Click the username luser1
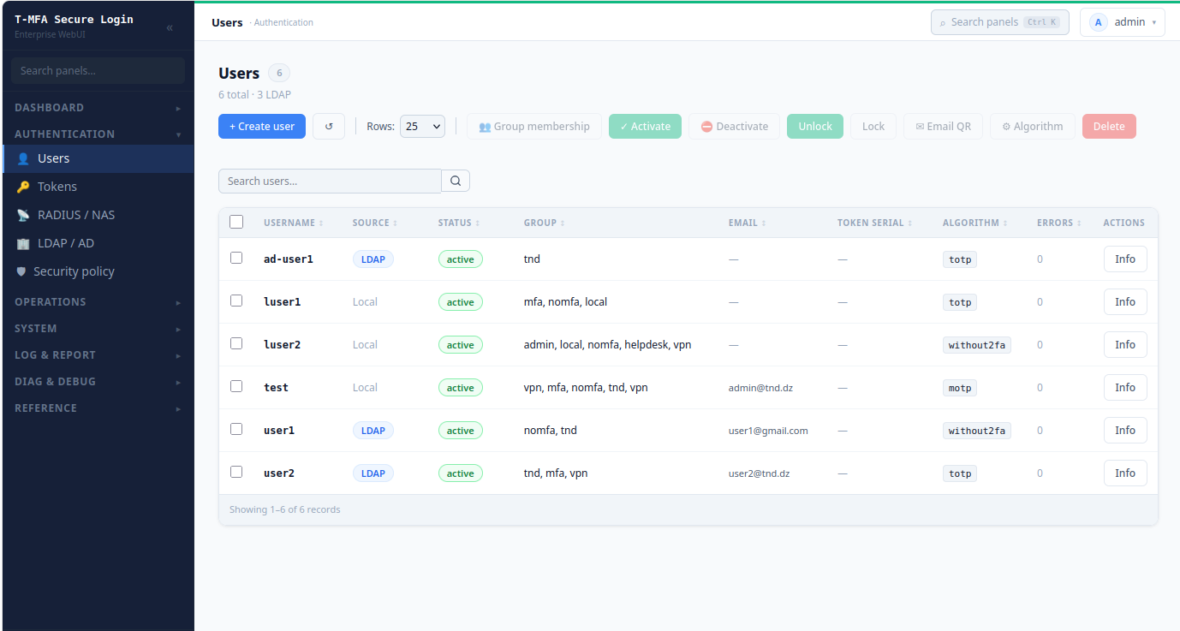This screenshot has height=631, width=1180. pos(282,301)
